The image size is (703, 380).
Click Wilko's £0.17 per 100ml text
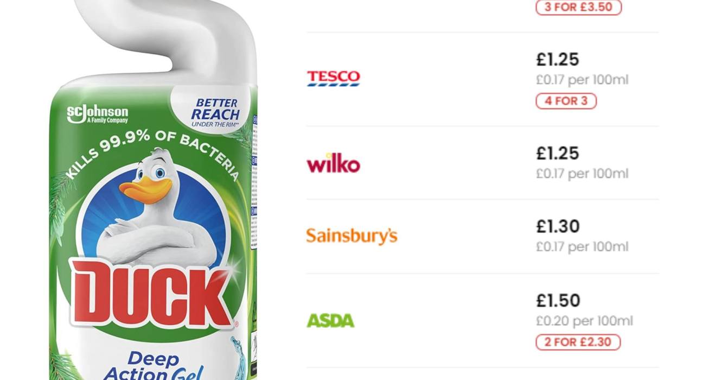(x=582, y=174)
